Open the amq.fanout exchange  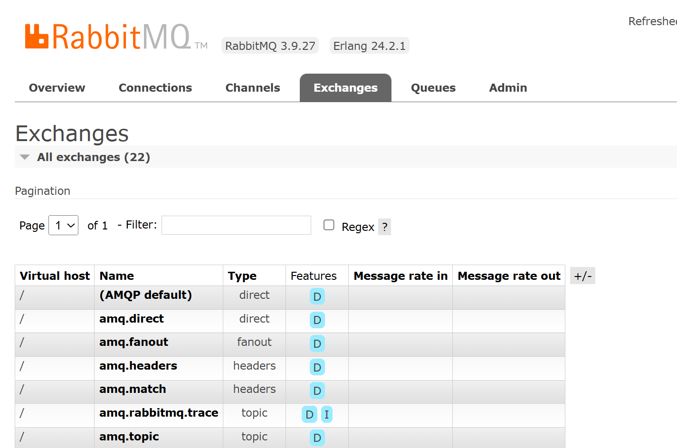[x=133, y=342]
